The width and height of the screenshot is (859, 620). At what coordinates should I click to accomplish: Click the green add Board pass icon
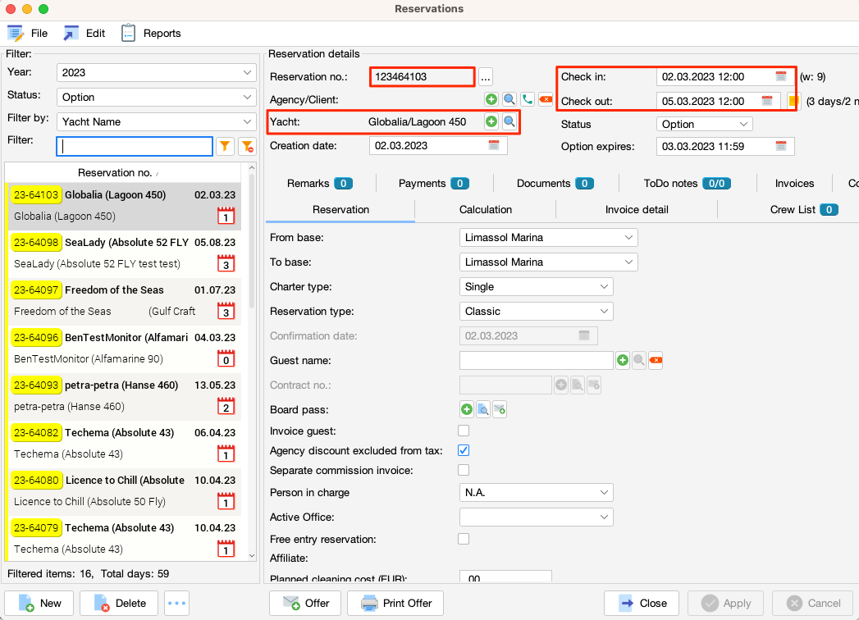pos(467,409)
